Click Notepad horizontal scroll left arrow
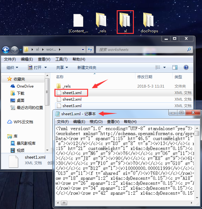Image resolution: width=202 pixels, height=209 pixels. click(58, 203)
